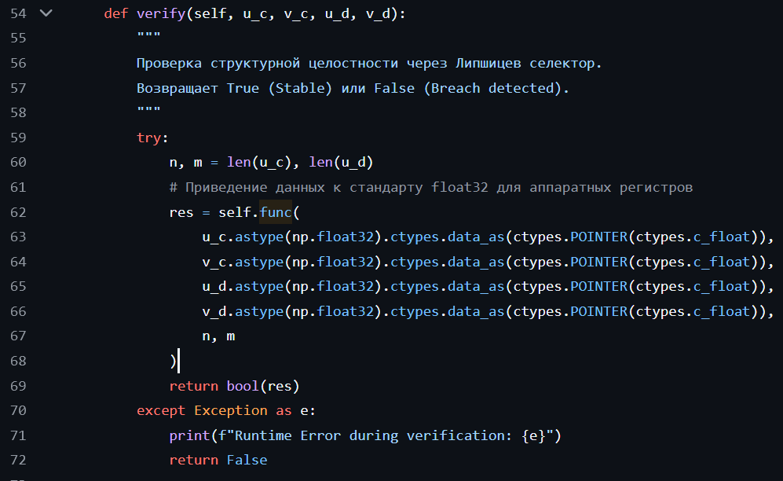Click u_c.astype call on line 63
Screen dimensions: 783x481
point(243,237)
